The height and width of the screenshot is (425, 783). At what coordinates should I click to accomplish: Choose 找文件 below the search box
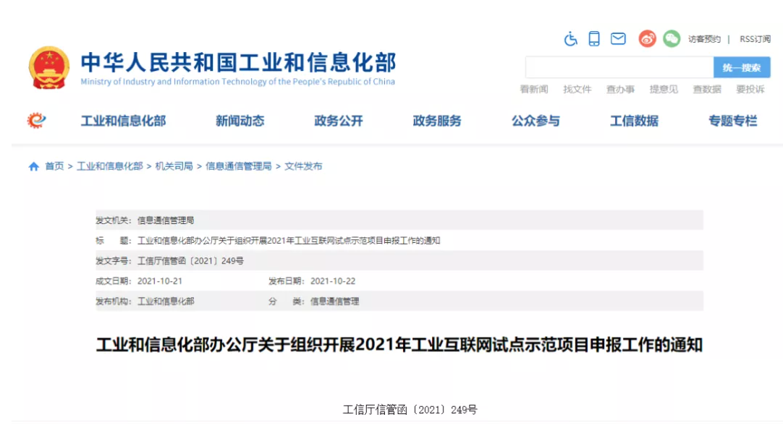(x=577, y=89)
